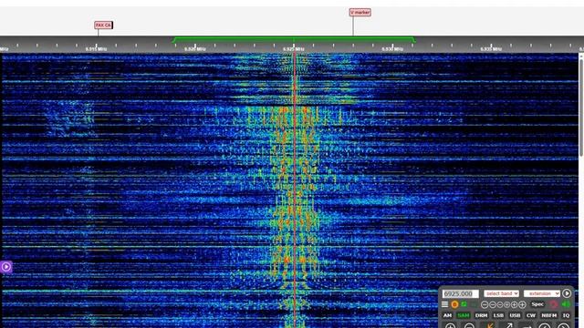Click the bright green square icon
584x328 pixels.
[x=464, y=304]
